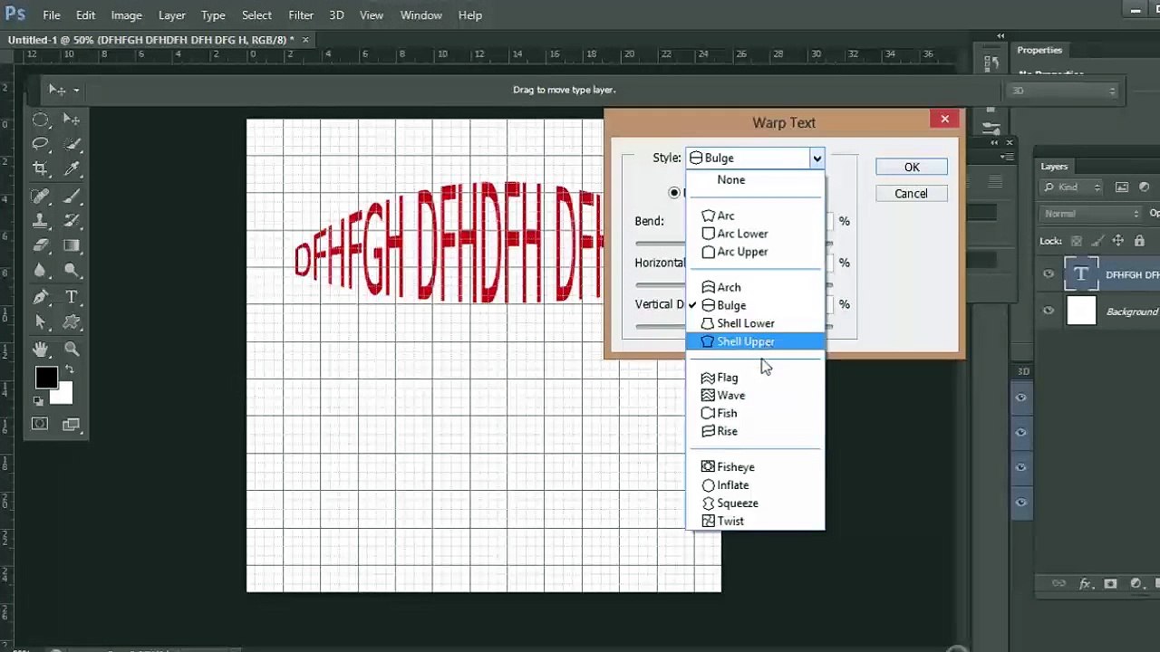Cancel the Warp Text dialog
The height and width of the screenshot is (652, 1160).
(x=912, y=194)
